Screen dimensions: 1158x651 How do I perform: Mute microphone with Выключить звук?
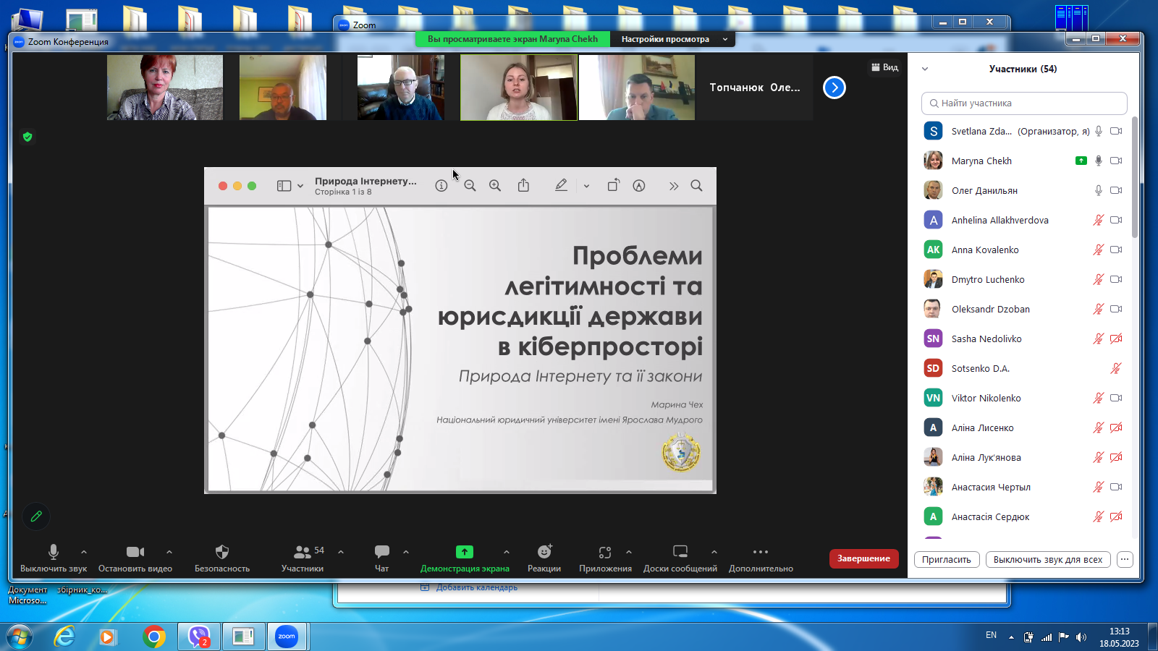point(53,552)
